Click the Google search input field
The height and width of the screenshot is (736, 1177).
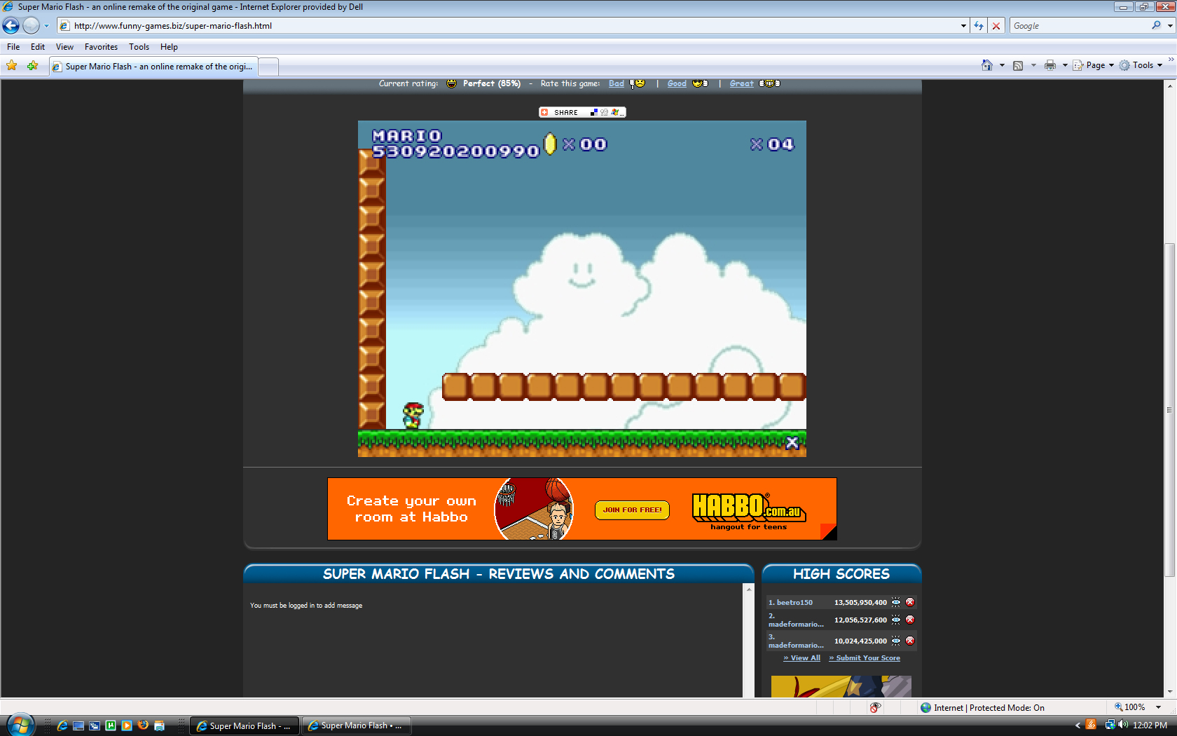tap(1079, 26)
